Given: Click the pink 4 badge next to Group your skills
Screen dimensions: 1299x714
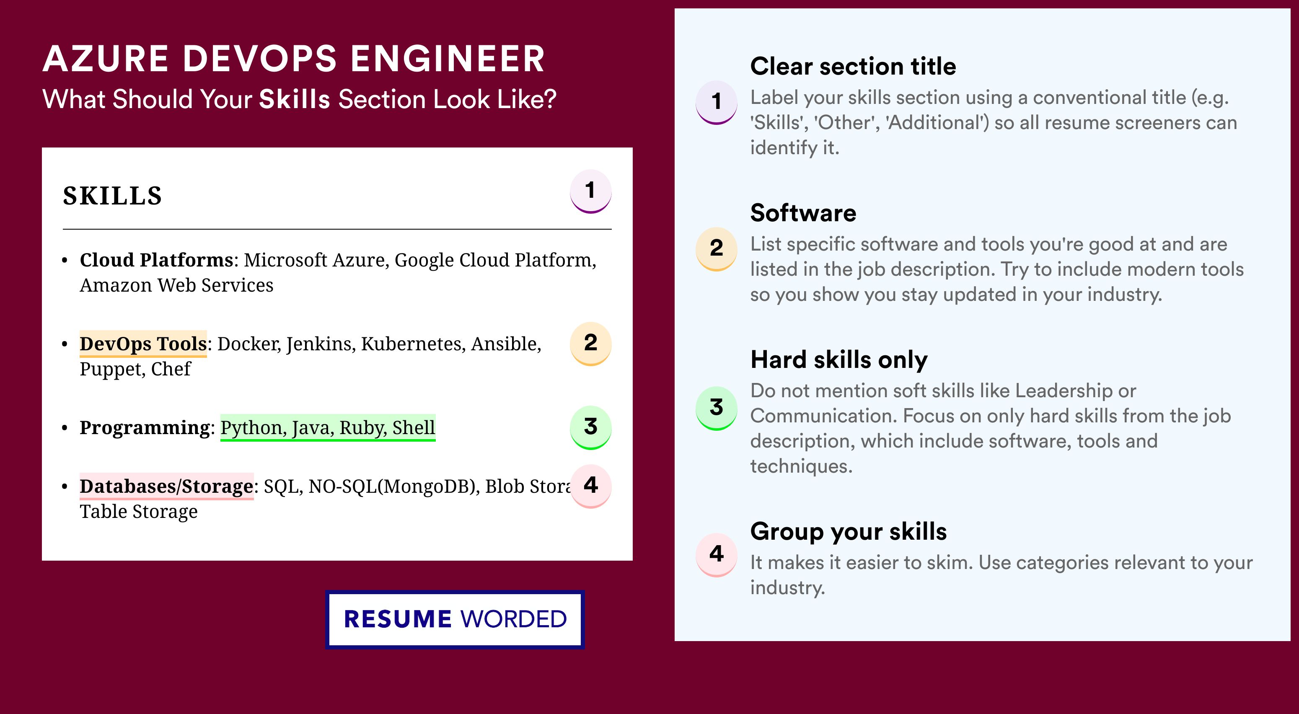Looking at the screenshot, I should 717,555.
